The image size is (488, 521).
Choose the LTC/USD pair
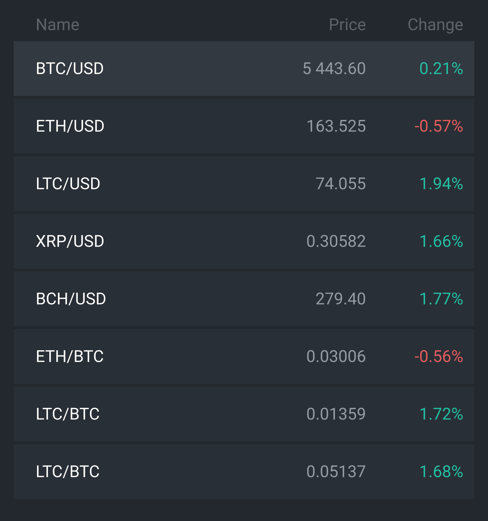coord(244,184)
